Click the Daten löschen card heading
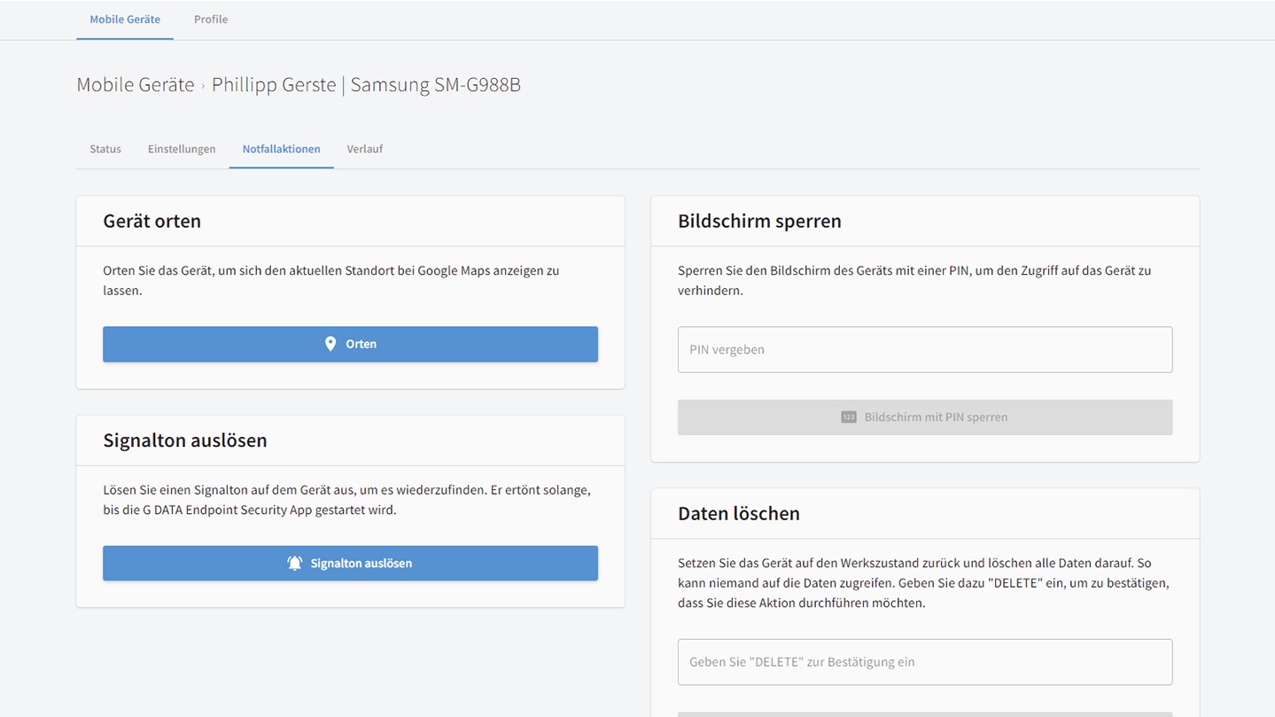The image size is (1275, 717). pyautogui.click(x=738, y=513)
